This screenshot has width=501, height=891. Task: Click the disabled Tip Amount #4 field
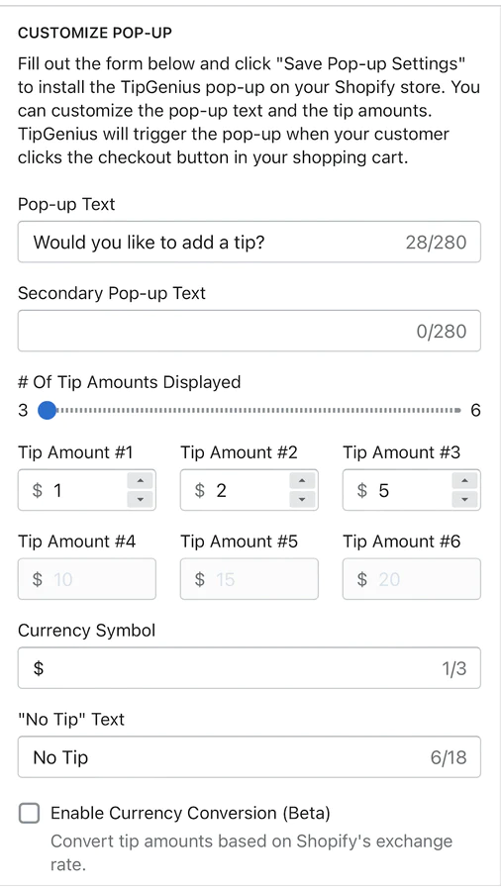[x=87, y=579]
